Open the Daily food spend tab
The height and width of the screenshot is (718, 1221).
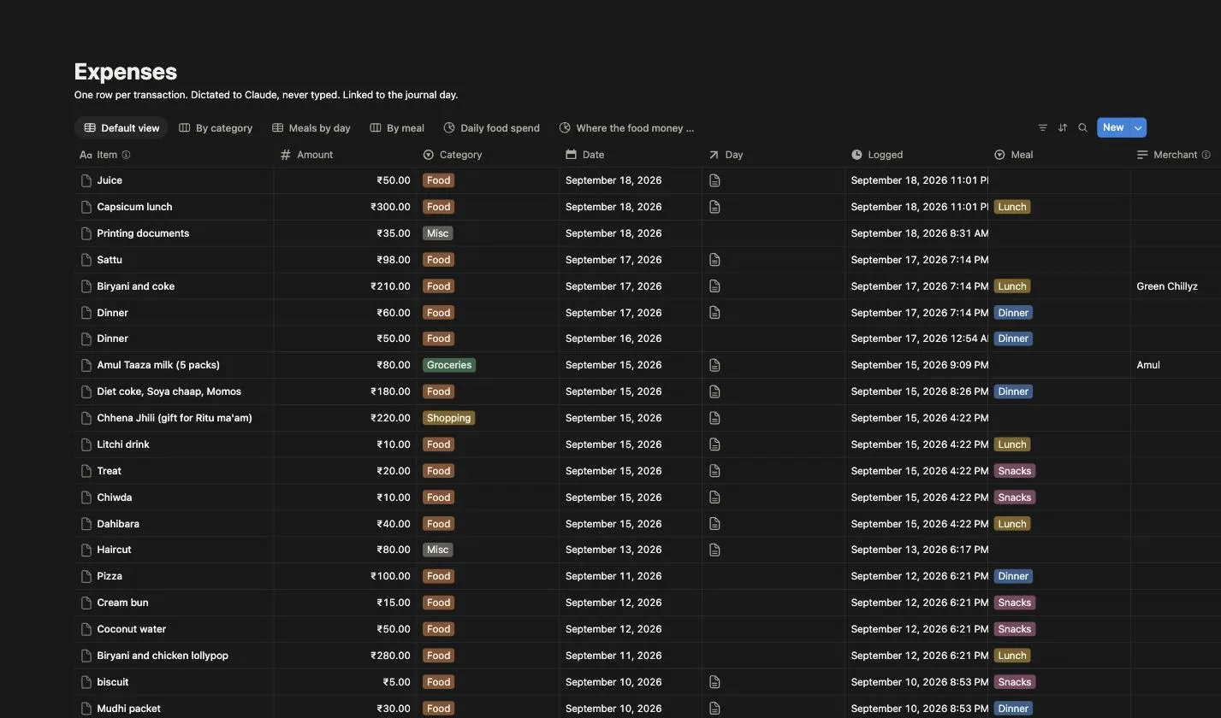[x=492, y=128]
